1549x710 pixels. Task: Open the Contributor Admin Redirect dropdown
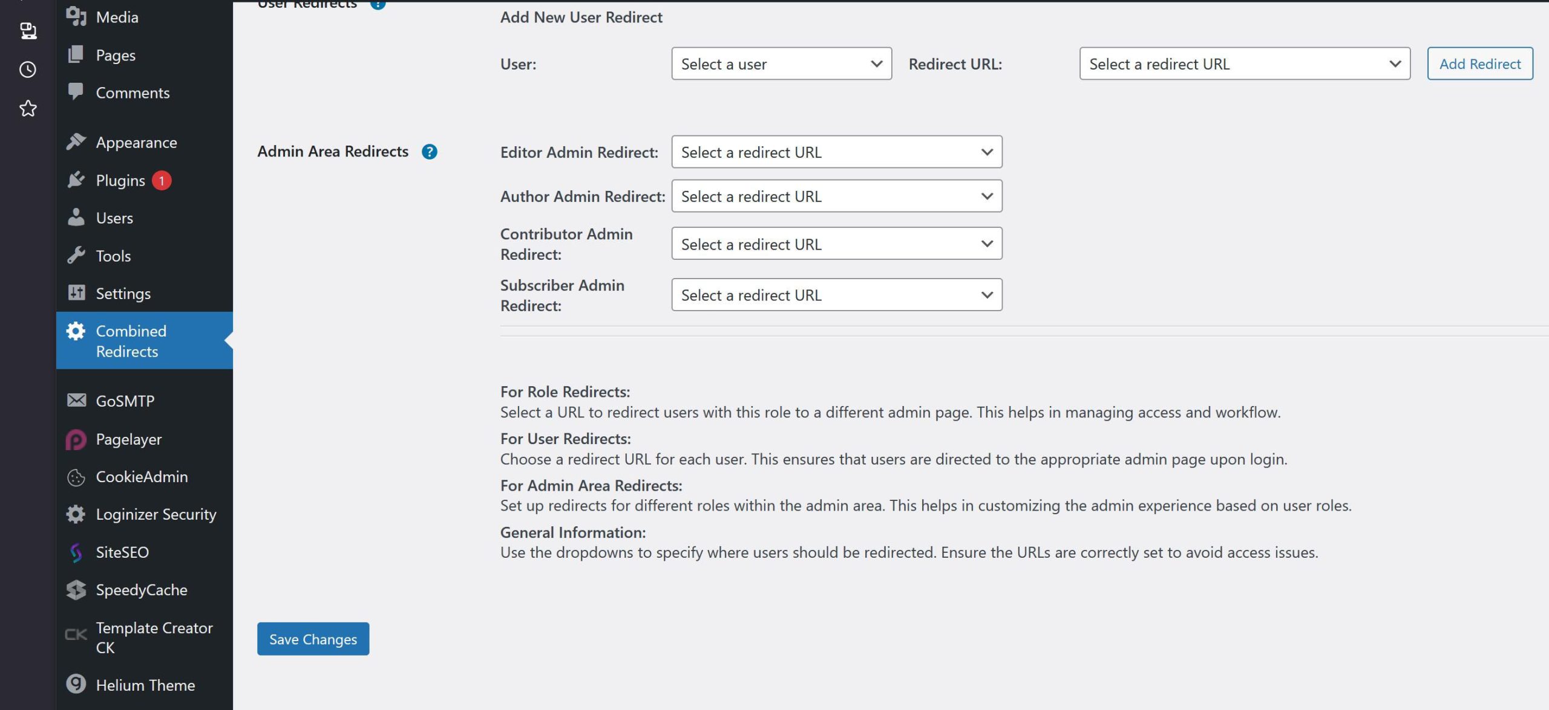[837, 244]
